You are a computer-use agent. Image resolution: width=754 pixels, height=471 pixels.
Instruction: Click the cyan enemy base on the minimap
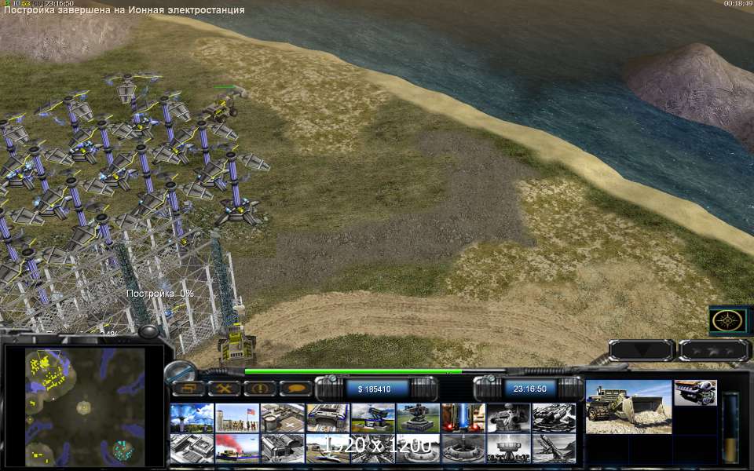tap(123, 449)
